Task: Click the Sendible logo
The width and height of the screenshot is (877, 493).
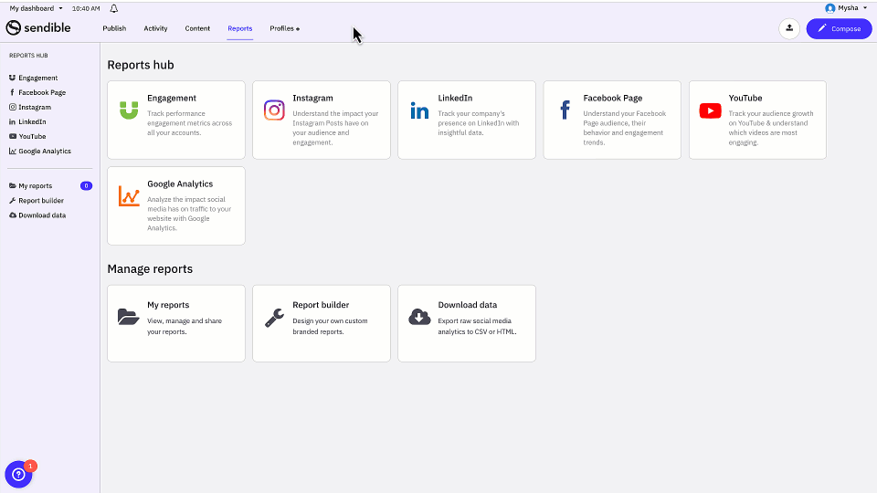Action: coord(38,27)
